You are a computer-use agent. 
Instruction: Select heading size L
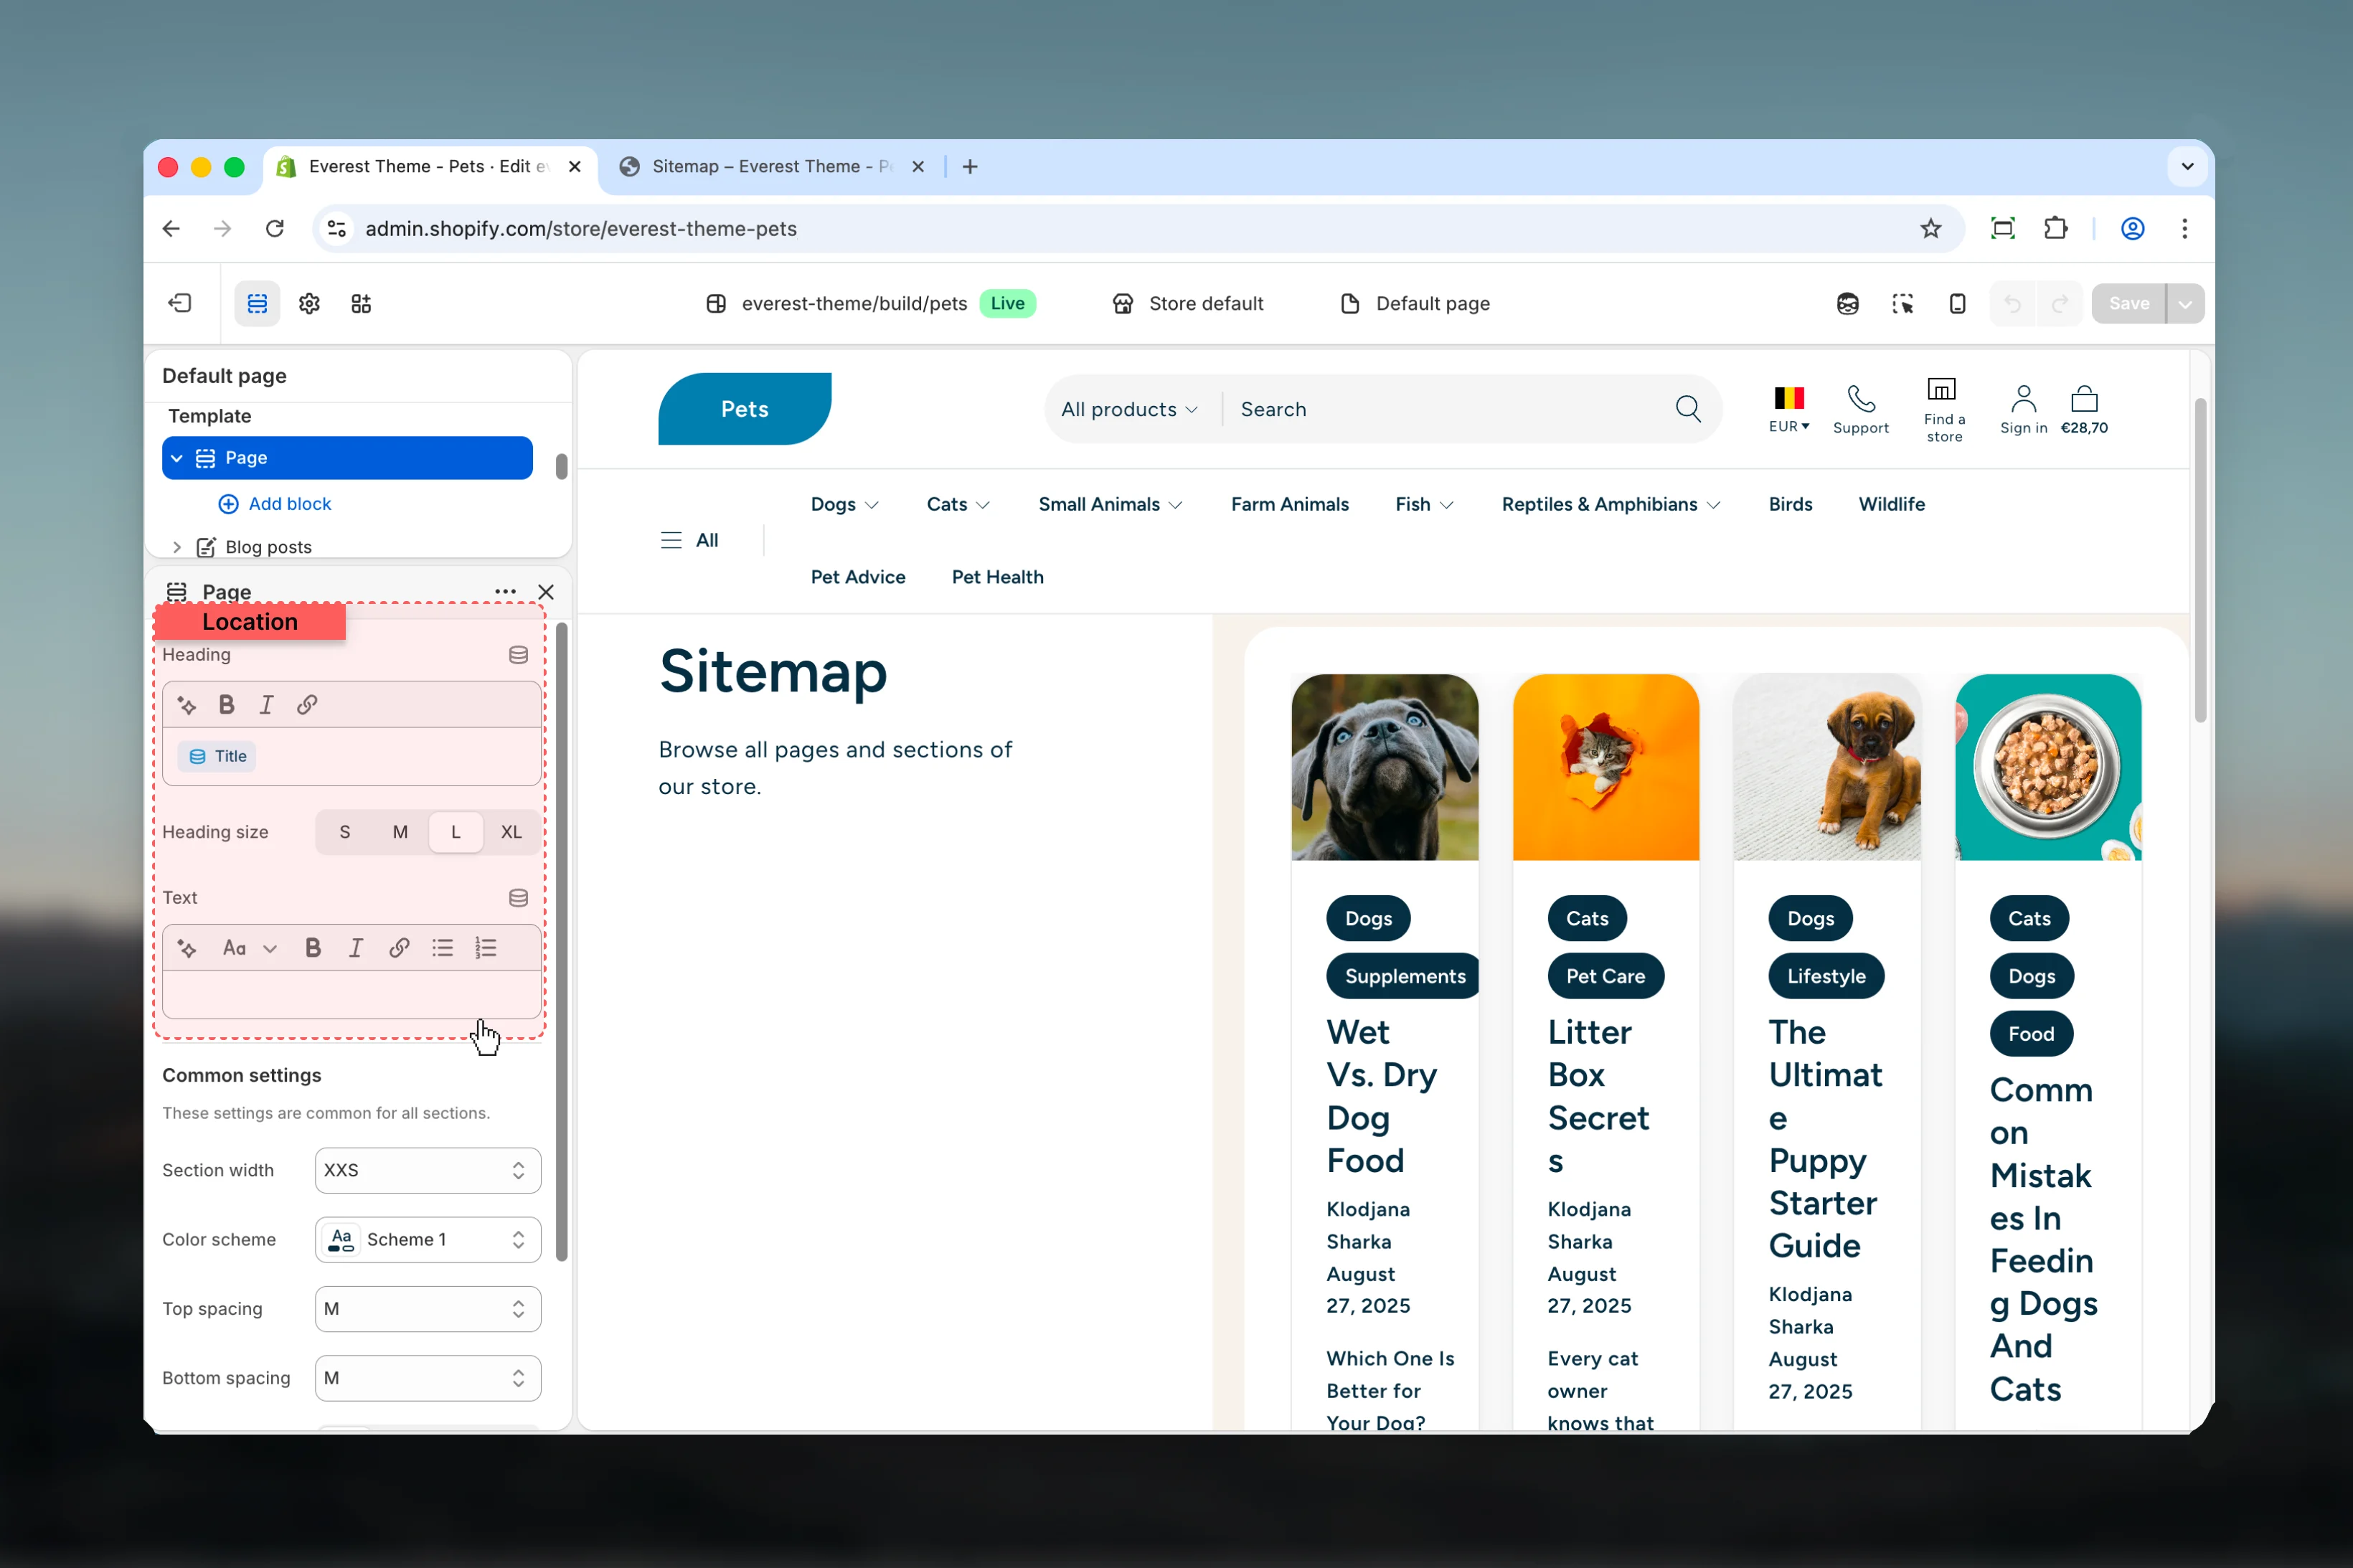coord(456,832)
